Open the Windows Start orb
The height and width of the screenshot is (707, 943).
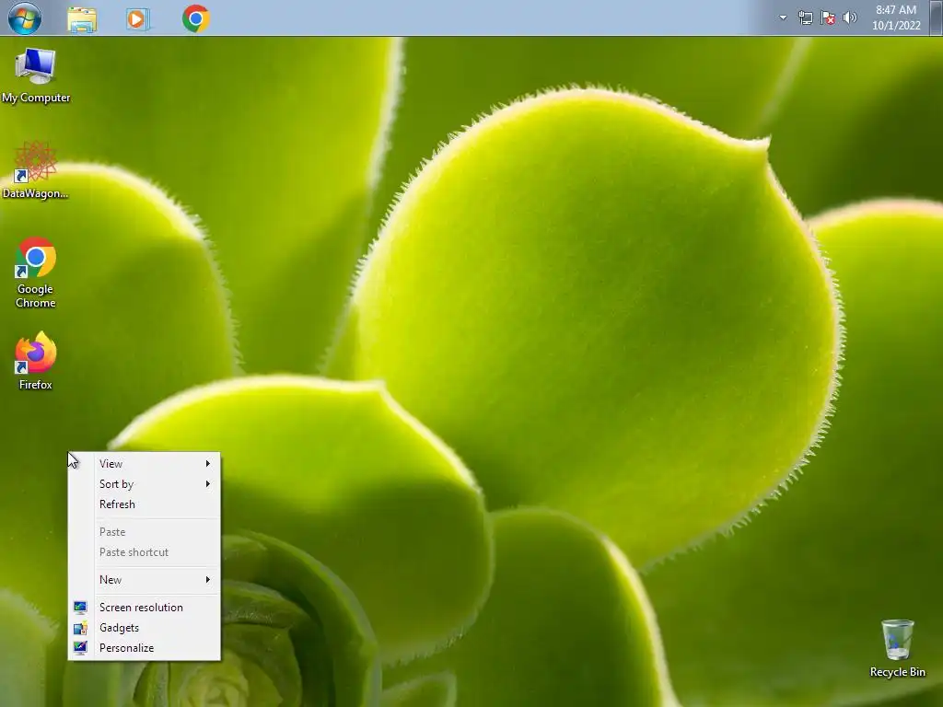25,18
